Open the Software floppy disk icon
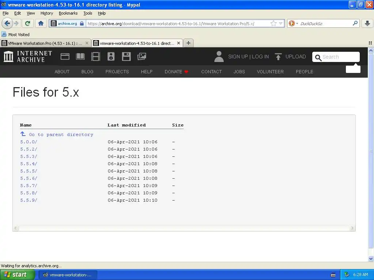This screenshot has height=280, width=374. coord(126,57)
